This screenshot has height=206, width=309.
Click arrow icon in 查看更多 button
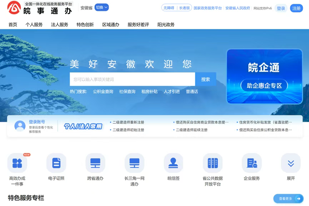click(299, 199)
